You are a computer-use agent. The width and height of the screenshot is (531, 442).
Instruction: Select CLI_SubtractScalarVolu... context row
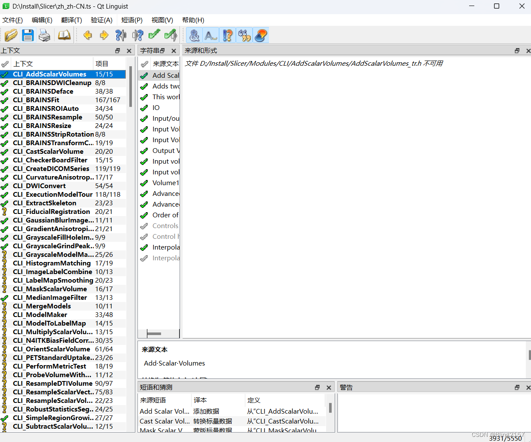click(x=63, y=427)
